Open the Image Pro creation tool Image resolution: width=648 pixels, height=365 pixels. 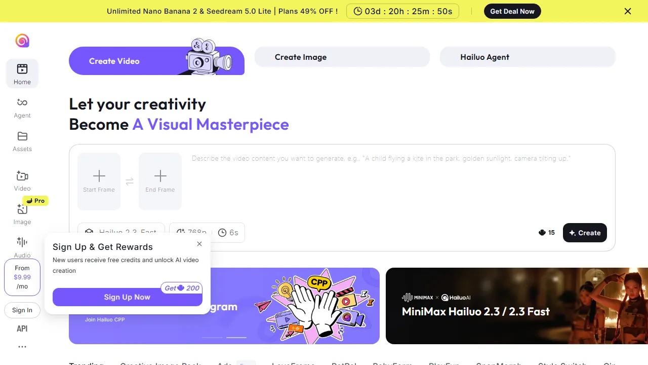(x=22, y=213)
